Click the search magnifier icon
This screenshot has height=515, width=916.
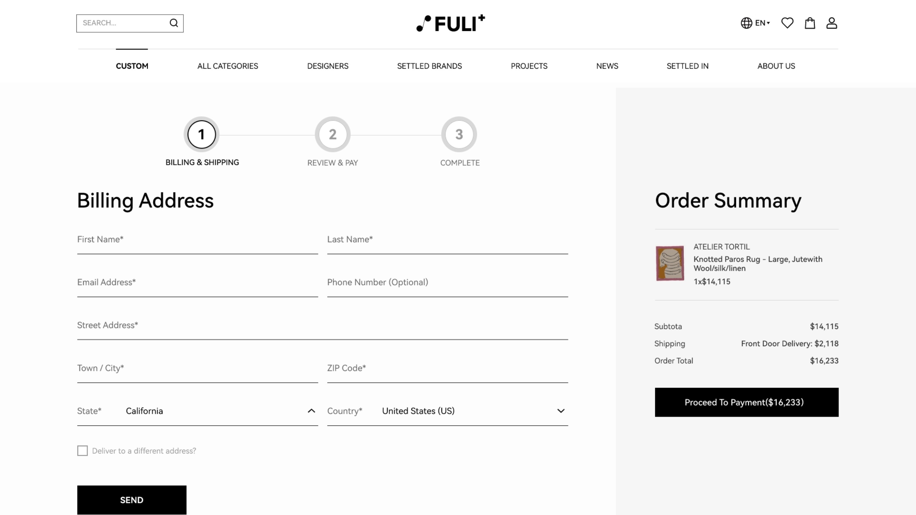(173, 23)
